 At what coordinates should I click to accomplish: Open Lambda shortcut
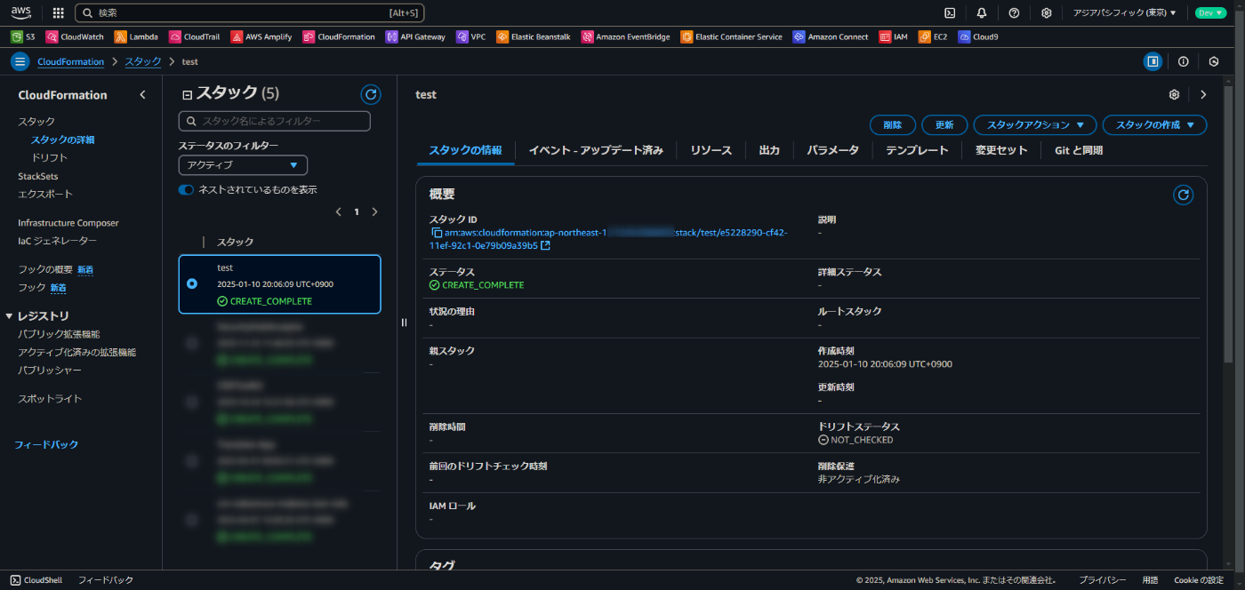136,37
